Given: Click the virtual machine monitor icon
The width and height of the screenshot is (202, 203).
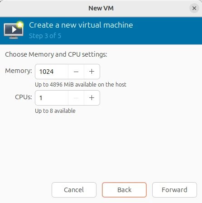Looking at the screenshot, I should click(14, 30).
